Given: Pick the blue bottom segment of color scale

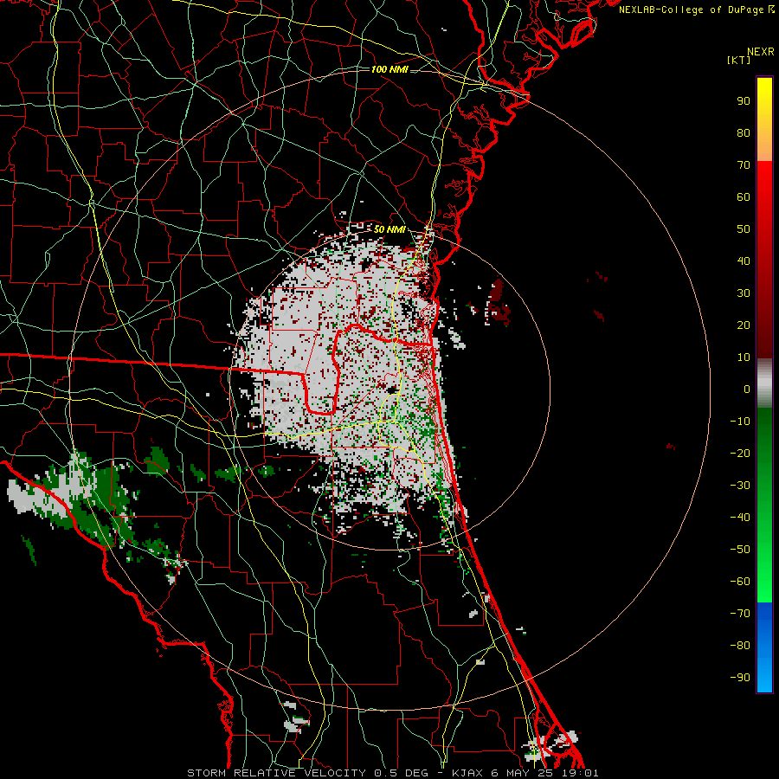Looking at the screenshot, I should point(764,647).
